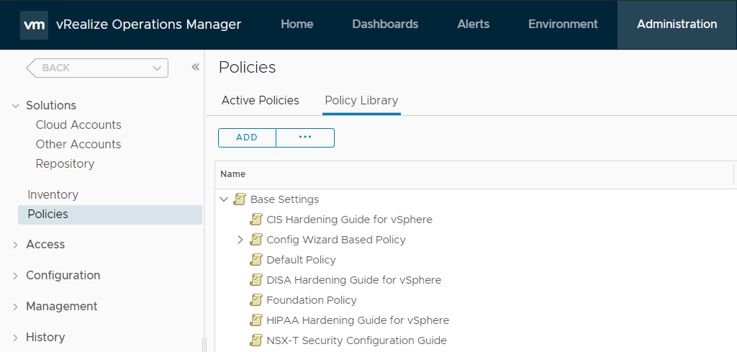Click the Config Wizard Based Policy icon
Image resolution: width=737 pixels, height=352 pixels.
(x=256, y=240)
